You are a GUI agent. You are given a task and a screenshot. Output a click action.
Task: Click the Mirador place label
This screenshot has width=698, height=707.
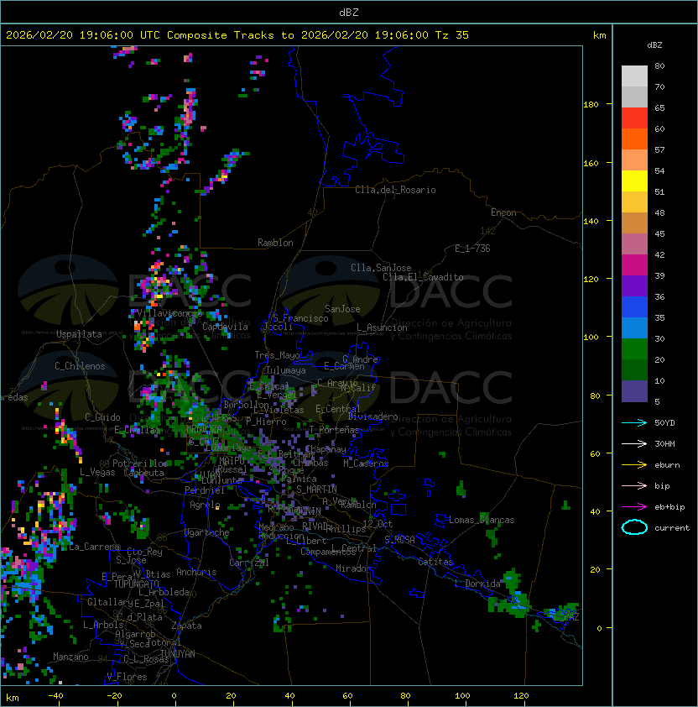[x=353, y=568]
